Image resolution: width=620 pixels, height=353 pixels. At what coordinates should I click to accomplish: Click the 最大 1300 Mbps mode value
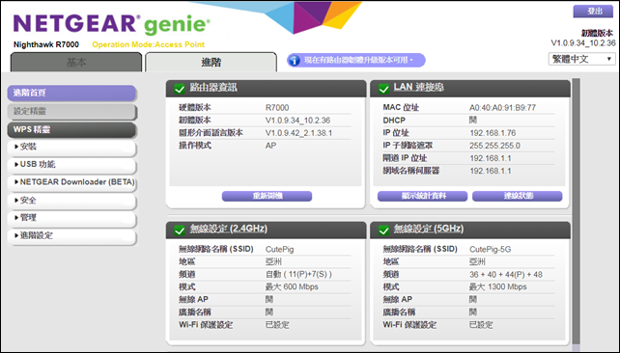coord(498,287)
